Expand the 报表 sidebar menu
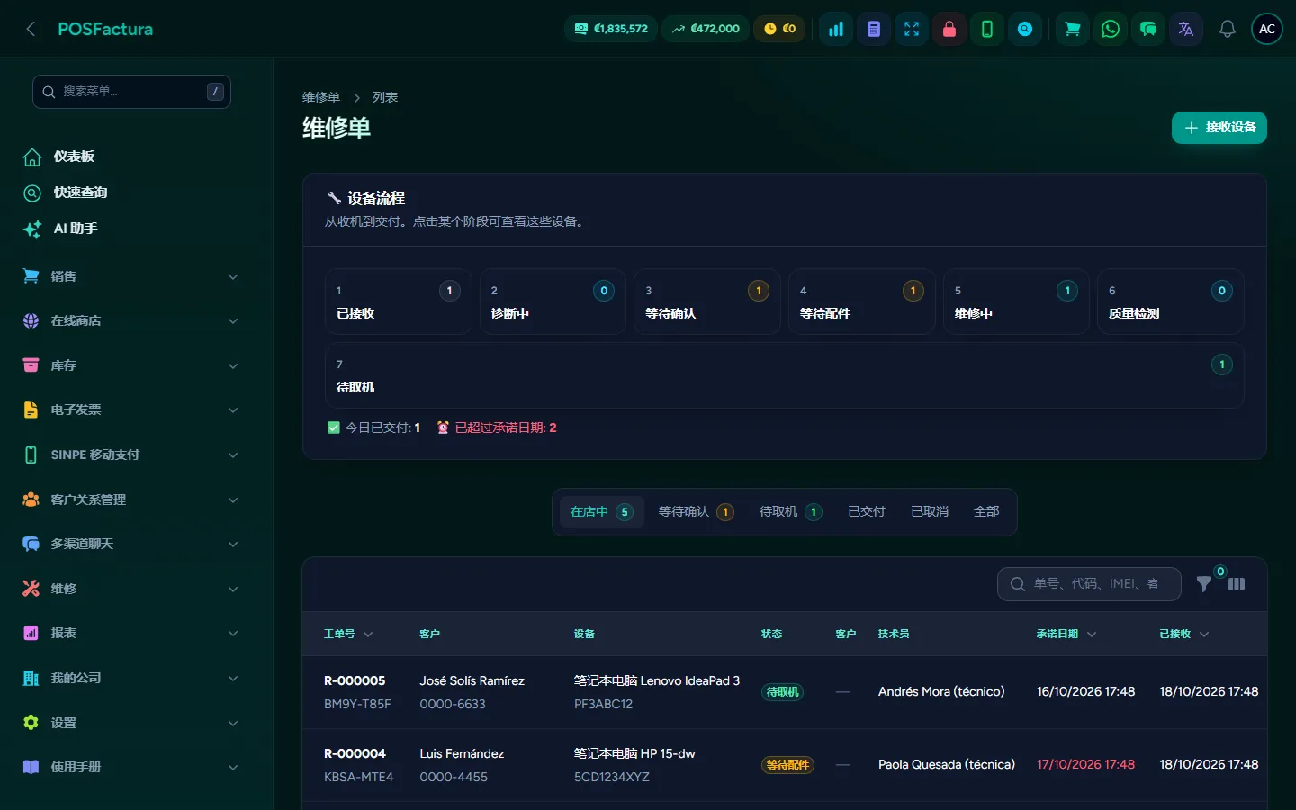 (131, 633)
